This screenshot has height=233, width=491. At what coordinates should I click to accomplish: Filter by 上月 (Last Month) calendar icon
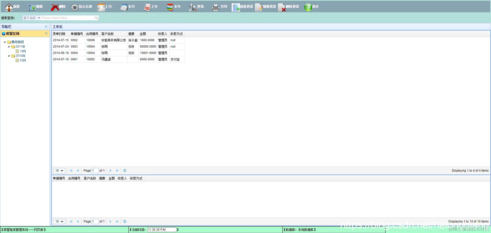101,7
